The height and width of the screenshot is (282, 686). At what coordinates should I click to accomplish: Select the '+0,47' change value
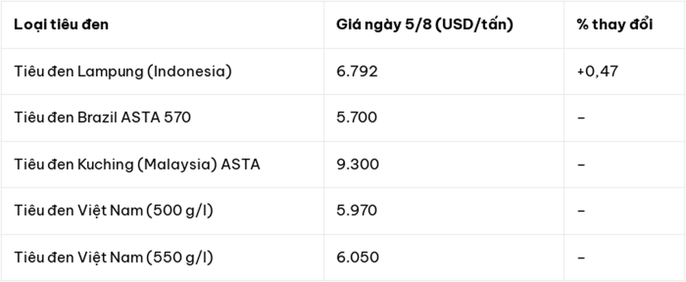click(598, 71)
